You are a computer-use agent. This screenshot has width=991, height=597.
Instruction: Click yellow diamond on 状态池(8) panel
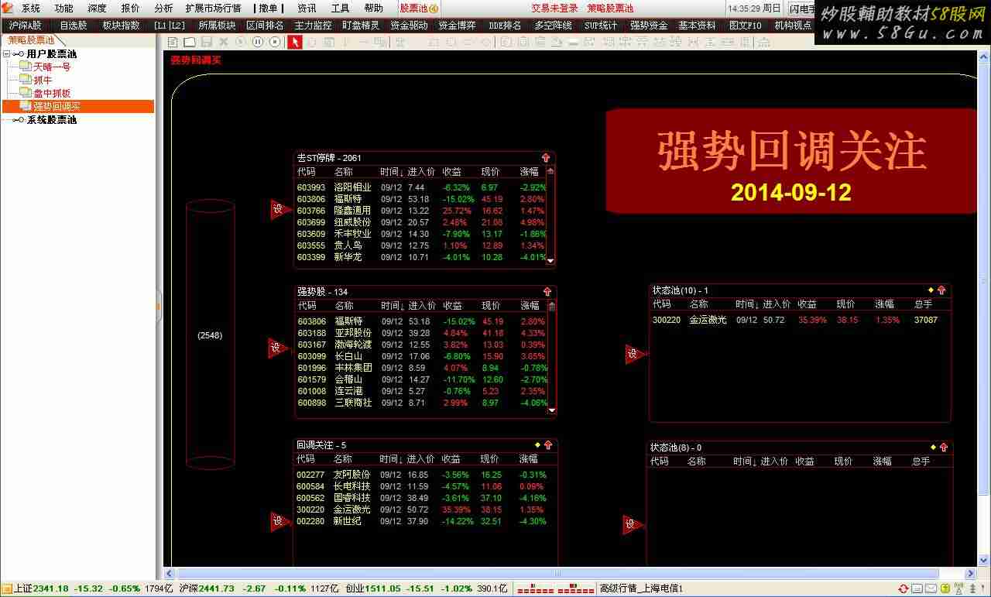tap(933, 447)
